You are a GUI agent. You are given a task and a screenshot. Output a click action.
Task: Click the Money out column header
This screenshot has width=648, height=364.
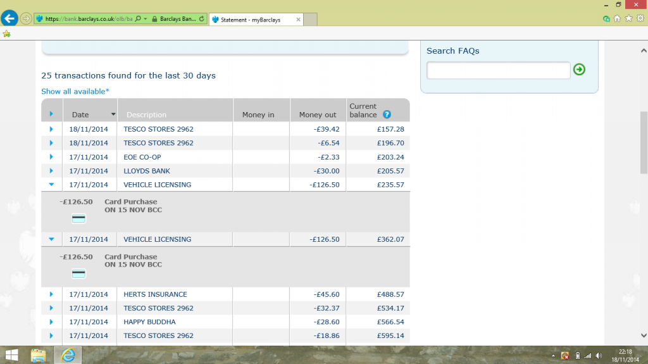318,115
